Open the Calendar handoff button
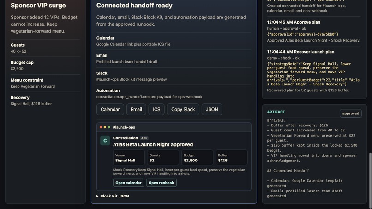 (110, 109)
